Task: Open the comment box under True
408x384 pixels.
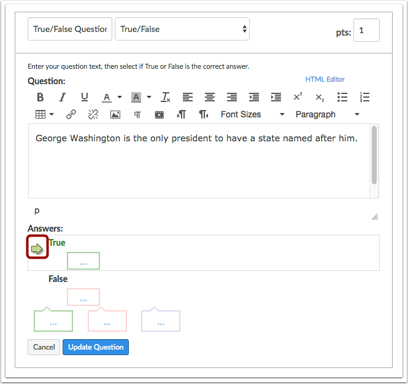Action: click(x=83, y=261)
